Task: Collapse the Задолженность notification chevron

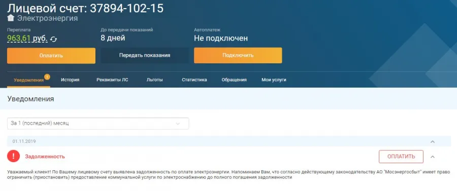Action: (x=433, y=157)
